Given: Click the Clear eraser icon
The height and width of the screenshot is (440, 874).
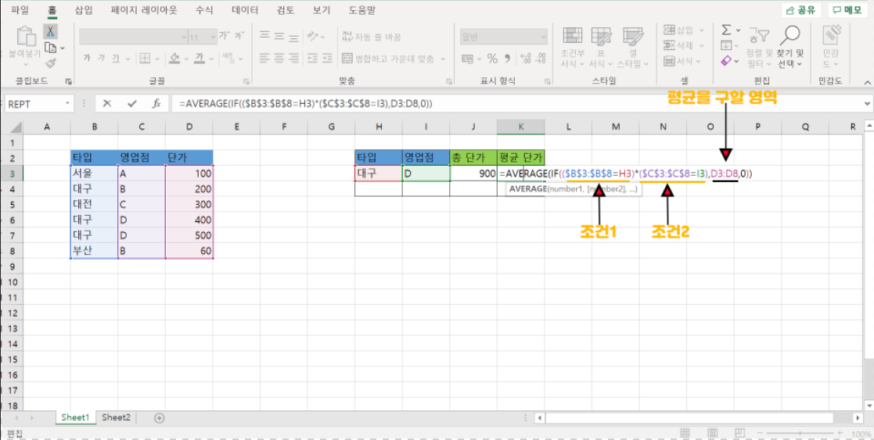Looking at the screenshot, I should (x=726, y=60).
